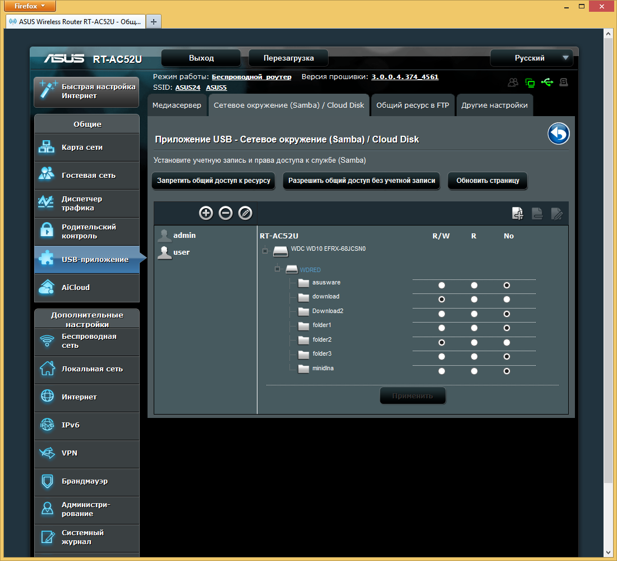
Task: Switch to Общий ресурс в FTP tab
Action: 413,105
